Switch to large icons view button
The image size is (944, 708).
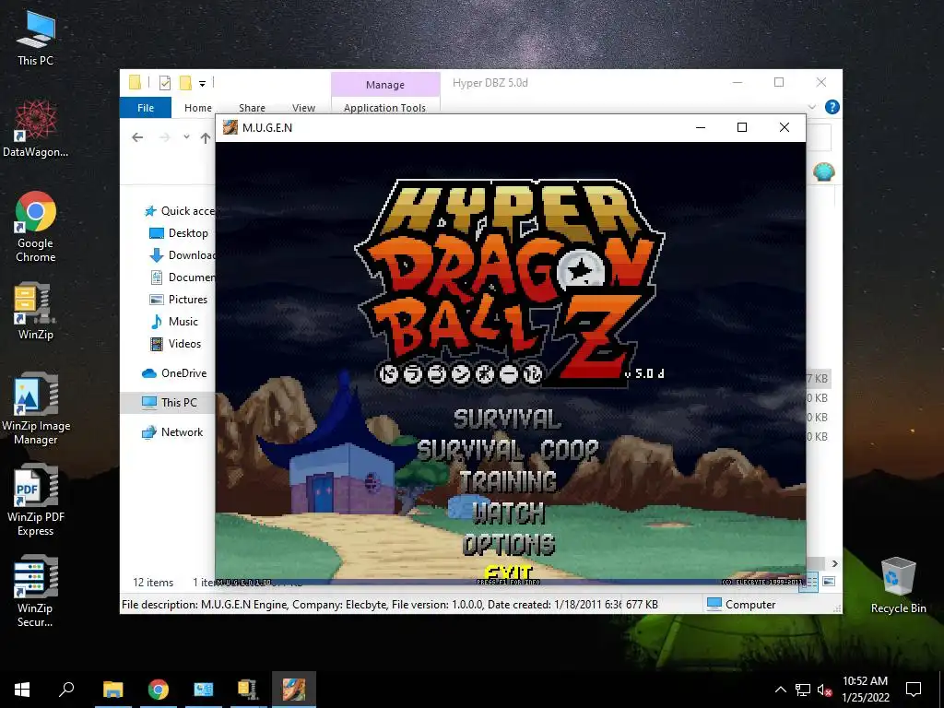(x=829, y=581)
